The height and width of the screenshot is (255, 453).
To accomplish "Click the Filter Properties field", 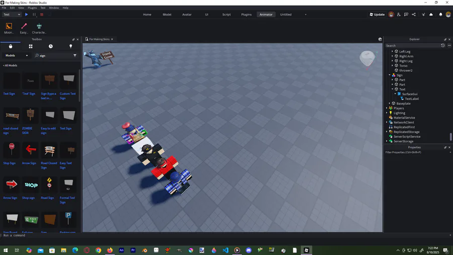I will point(417,152).
